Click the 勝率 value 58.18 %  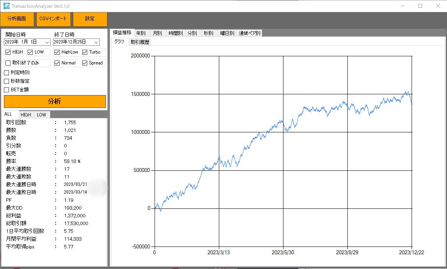pos(72,161)
